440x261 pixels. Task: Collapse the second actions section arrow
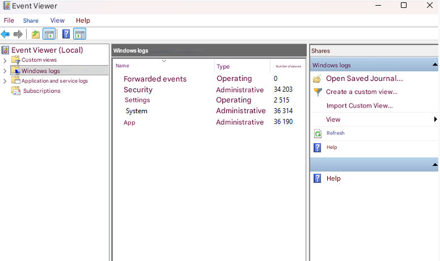pos(435,165)
